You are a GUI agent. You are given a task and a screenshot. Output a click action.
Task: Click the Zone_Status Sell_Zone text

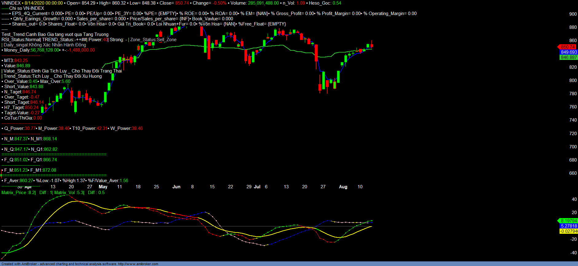pyautogui.click(x=153, y=40)
